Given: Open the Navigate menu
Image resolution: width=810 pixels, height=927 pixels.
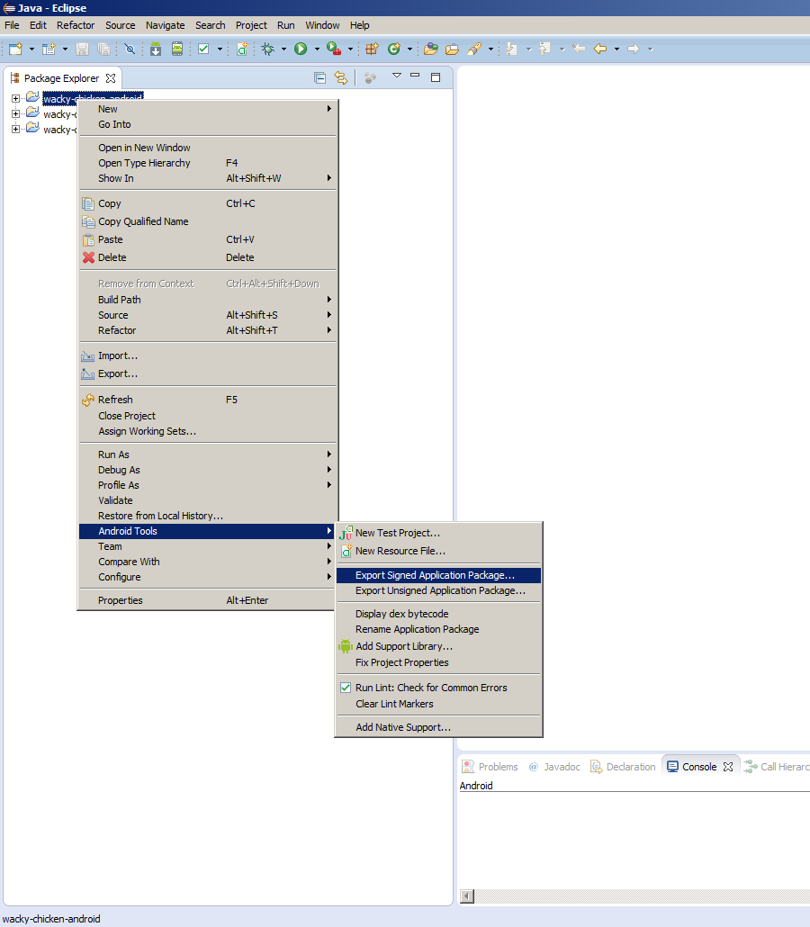Looking at the screenshot, I should tap(166, 25).
